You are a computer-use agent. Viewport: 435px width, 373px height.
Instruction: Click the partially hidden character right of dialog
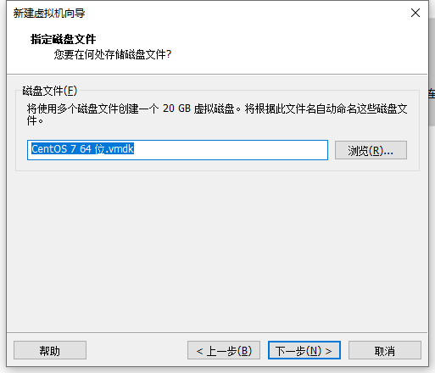click(432, 93)
